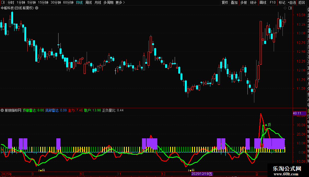This screenshot has width=309, height=177.
Task: Click the ↑●升 signal near September
Action: coord(42,170)
